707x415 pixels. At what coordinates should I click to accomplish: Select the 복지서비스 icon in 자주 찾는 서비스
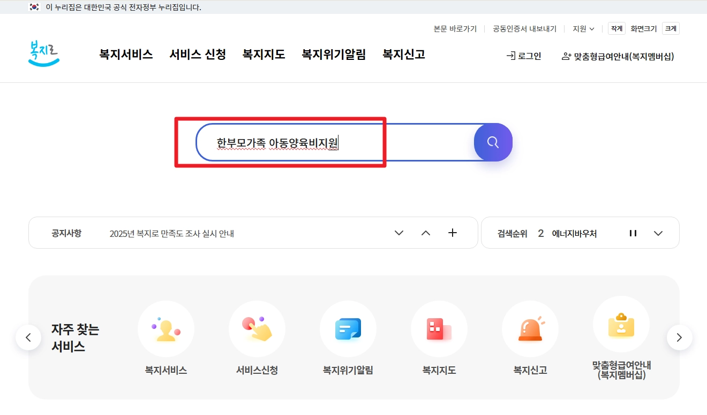166,329
